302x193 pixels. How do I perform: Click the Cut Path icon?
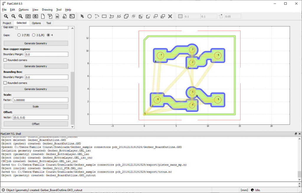[x=148, y=16]
